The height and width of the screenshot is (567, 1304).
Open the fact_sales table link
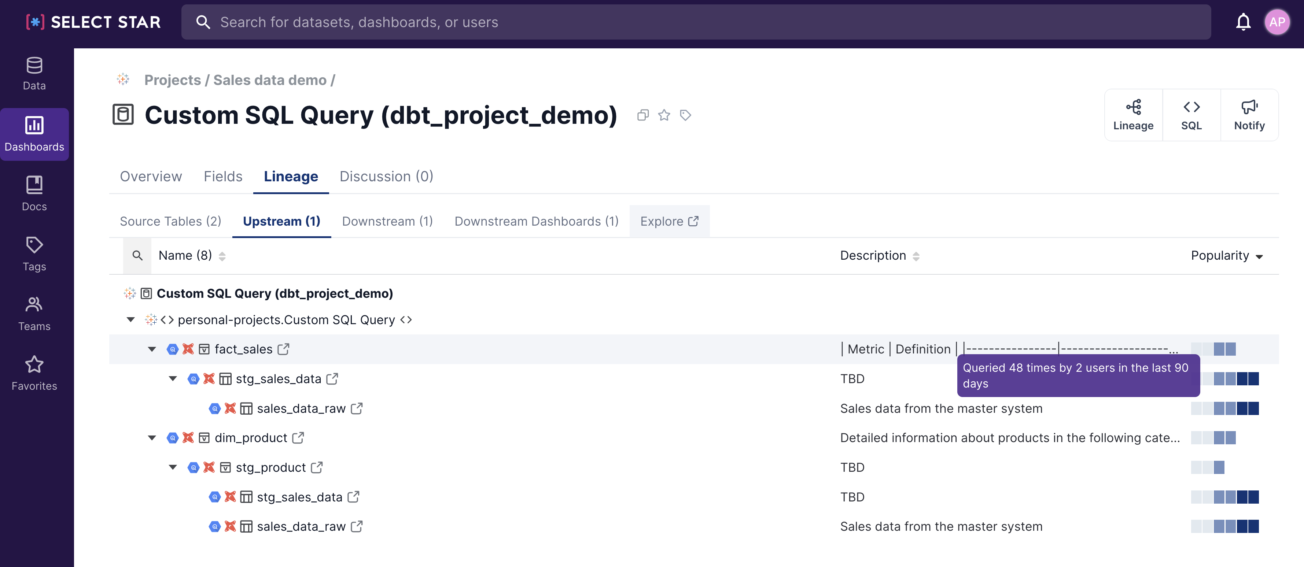click(243, 349)
